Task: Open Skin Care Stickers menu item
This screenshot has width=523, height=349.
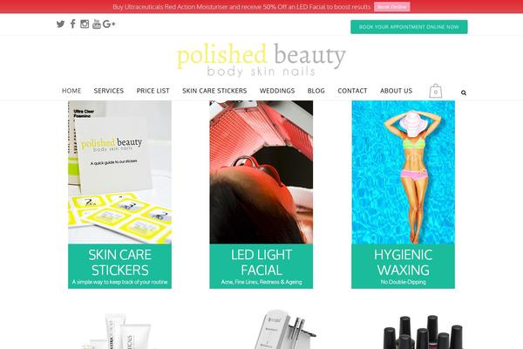Action: 214,91
